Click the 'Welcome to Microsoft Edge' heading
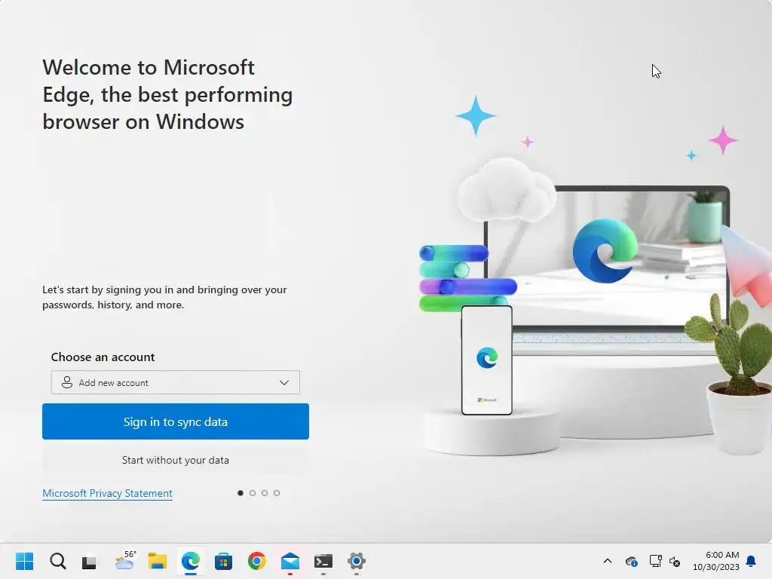 coord(167,94)
